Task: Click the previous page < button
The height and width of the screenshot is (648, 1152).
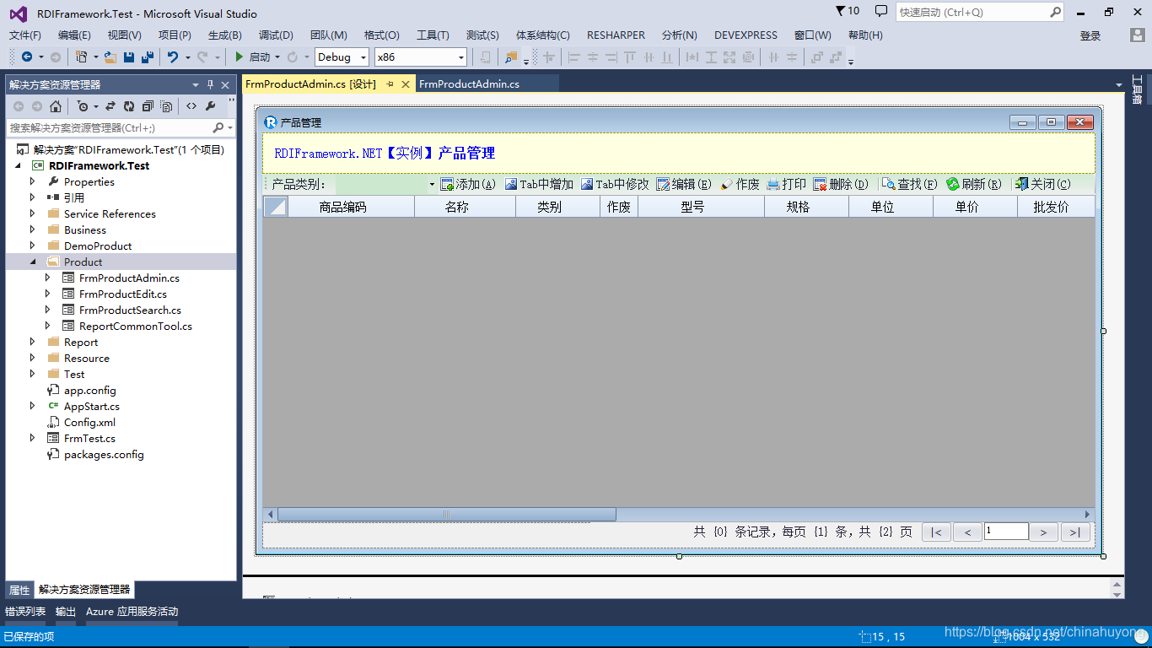Action: click(x=967, y=532)
